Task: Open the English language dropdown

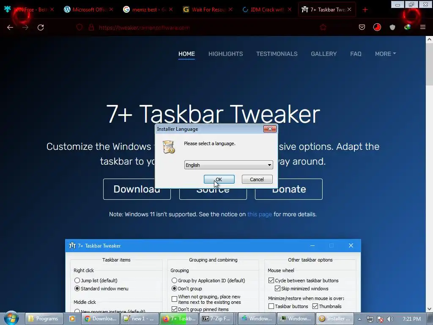Action: pyautogui.click(x=228, y=165)
